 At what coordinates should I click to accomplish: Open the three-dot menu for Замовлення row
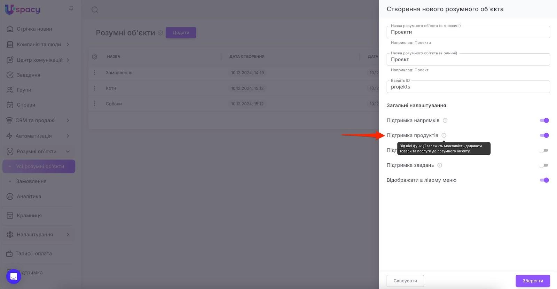pos(94,73)
